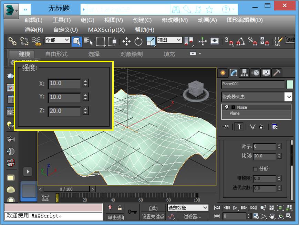Click the 种子 value field
Image resolution: width=299 pixels, height=225 pixels.
[264, 147]
